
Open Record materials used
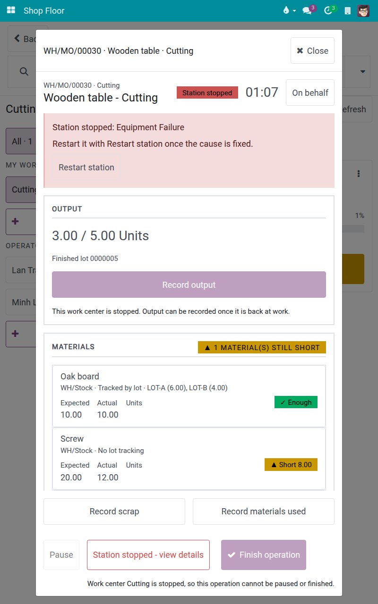pyautogui.click(x=264, y=512)
